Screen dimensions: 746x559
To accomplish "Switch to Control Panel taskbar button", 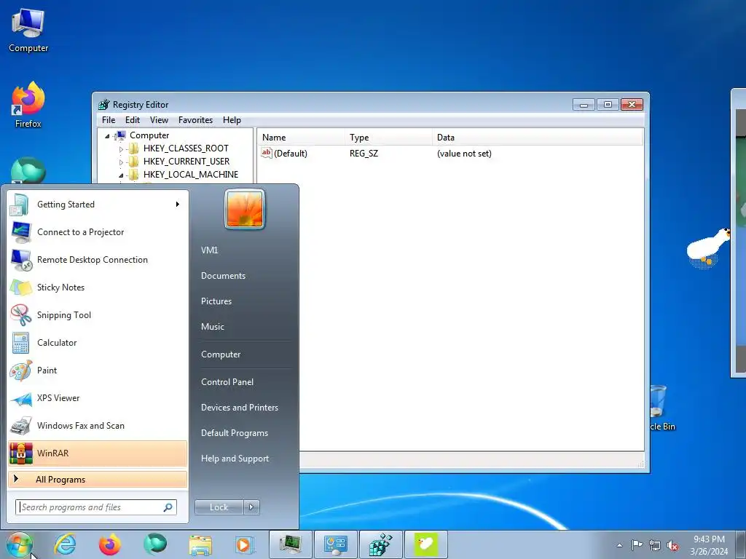I will pyautogui.click(x=335, y=544).
